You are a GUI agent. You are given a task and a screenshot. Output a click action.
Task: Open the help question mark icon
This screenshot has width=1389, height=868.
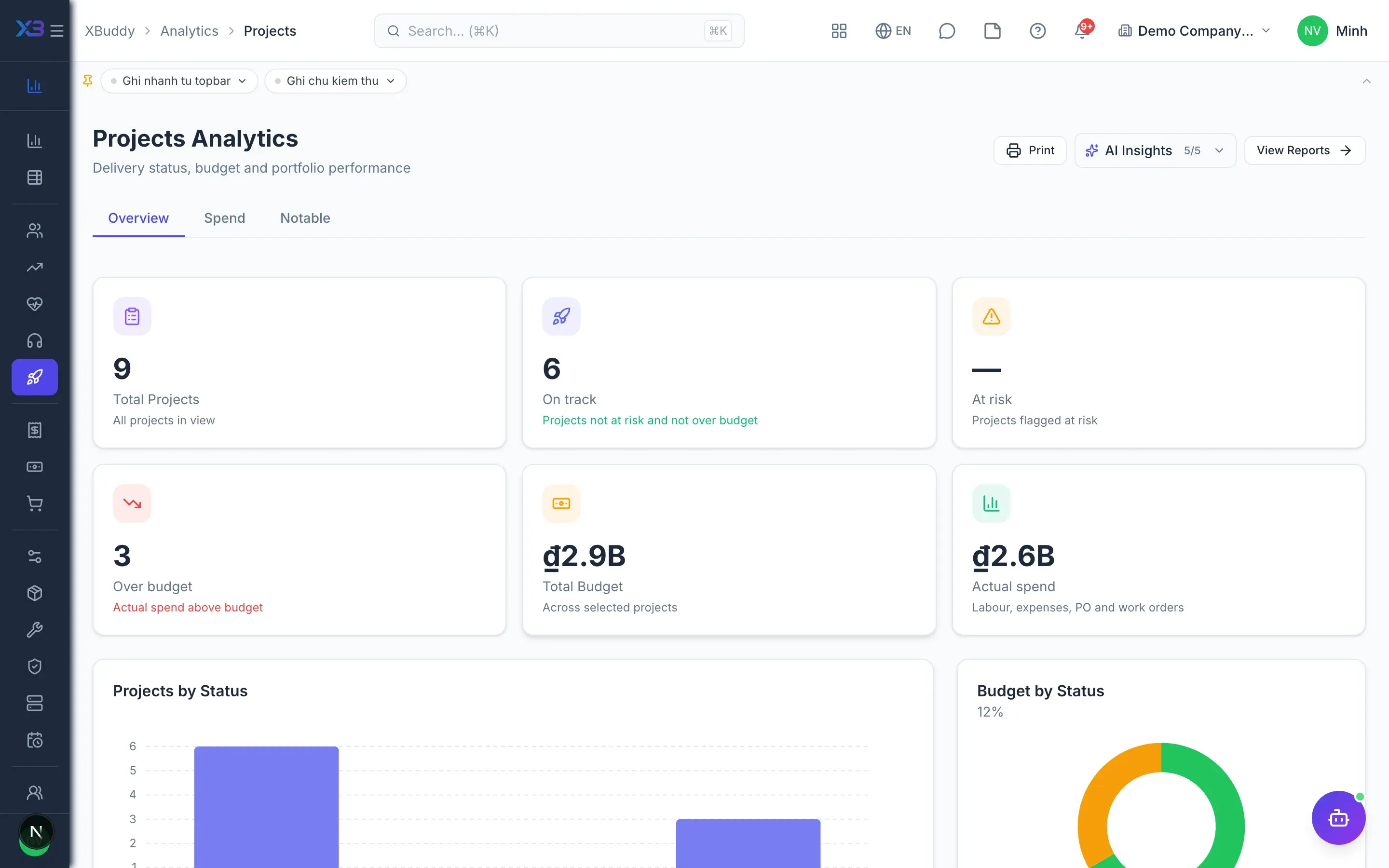tap(1037, 31)
